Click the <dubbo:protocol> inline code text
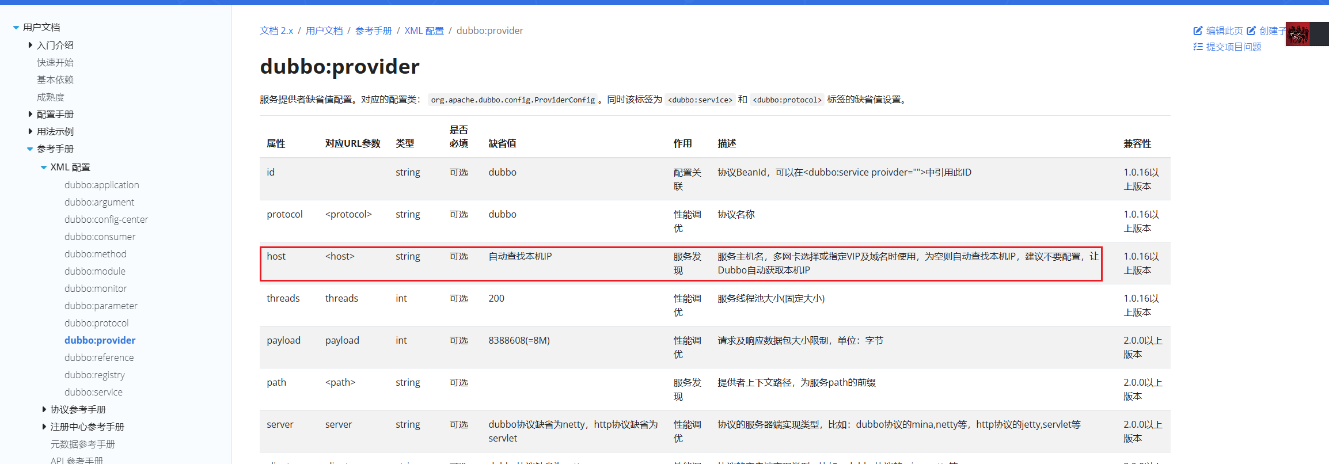The width and height of the screenshot is (1329, 464). pos(787,100)
